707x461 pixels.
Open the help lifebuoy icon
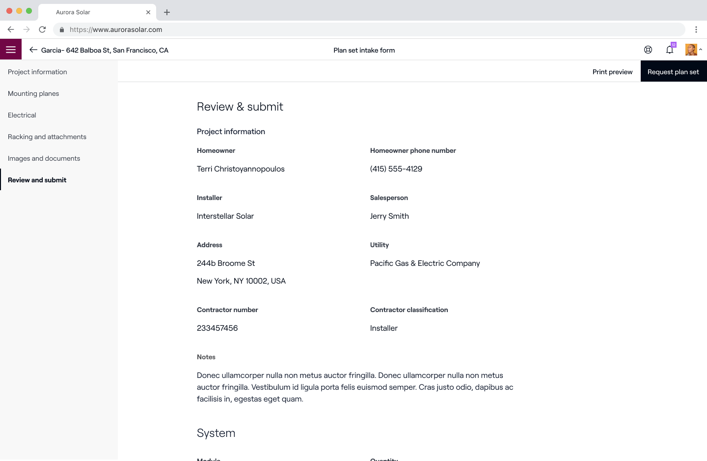pyautogui.click(x=648, y=50)
